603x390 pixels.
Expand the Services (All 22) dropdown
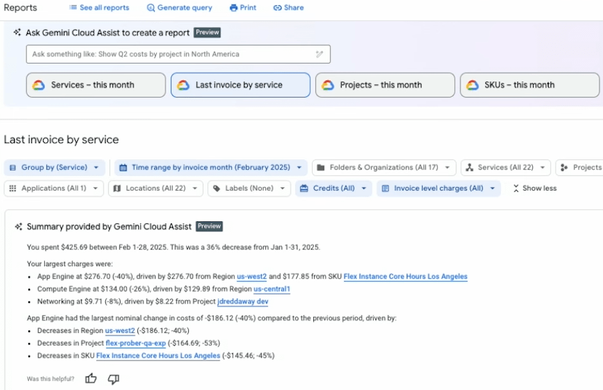coord(505,167)
